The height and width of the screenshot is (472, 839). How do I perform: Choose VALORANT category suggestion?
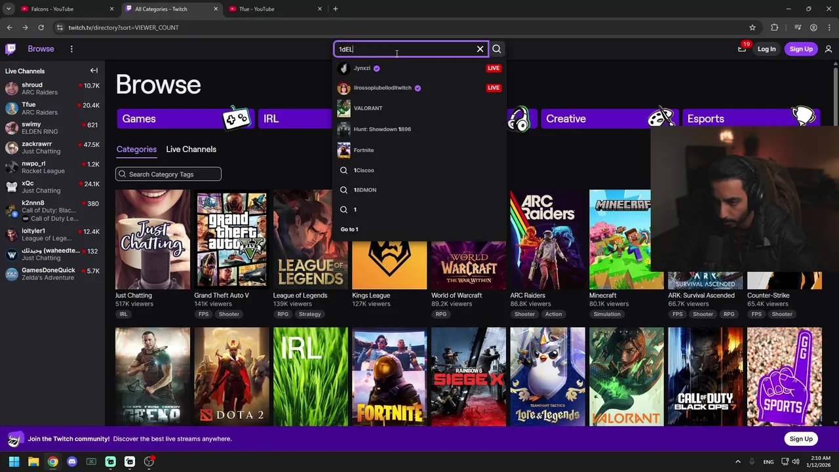(x=419, y=108)
